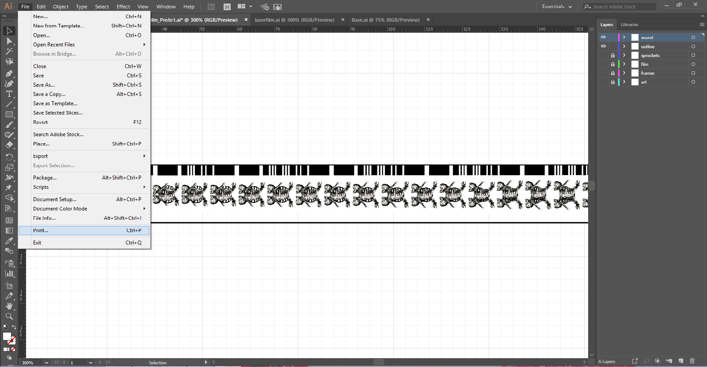Viewport: 707px width, 367px height.
Task: Pick the Shape Builder tool
Action: pos(9,198)
